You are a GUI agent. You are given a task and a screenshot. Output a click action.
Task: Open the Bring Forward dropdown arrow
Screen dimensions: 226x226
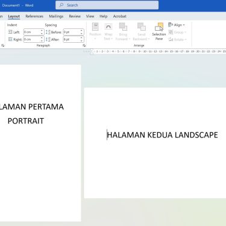(130, 39)
